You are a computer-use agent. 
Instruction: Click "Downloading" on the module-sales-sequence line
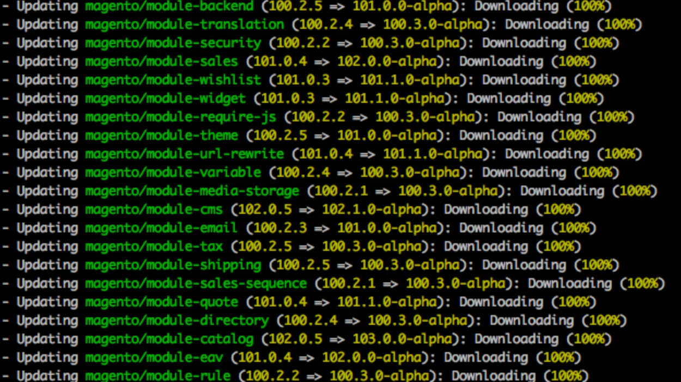(570, 284)
